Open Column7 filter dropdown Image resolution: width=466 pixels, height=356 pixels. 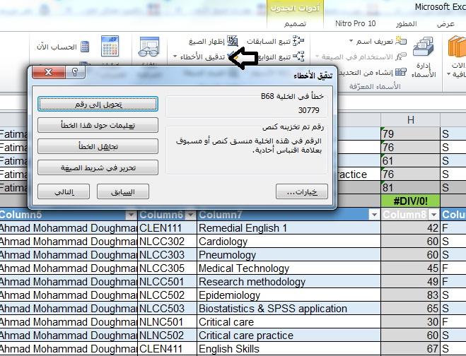[x=375, y=214]
